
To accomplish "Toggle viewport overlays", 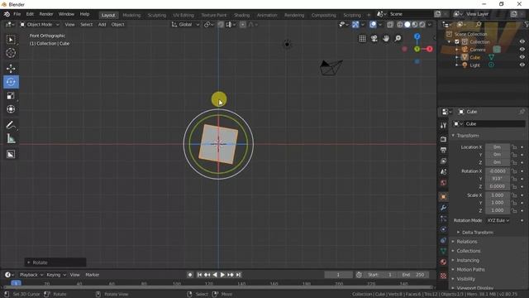I will (x=373, y=25).
